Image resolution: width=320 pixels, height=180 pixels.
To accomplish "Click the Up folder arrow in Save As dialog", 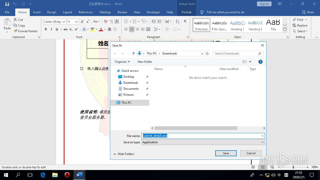I will pyautogui.click(x=133, y=53).
